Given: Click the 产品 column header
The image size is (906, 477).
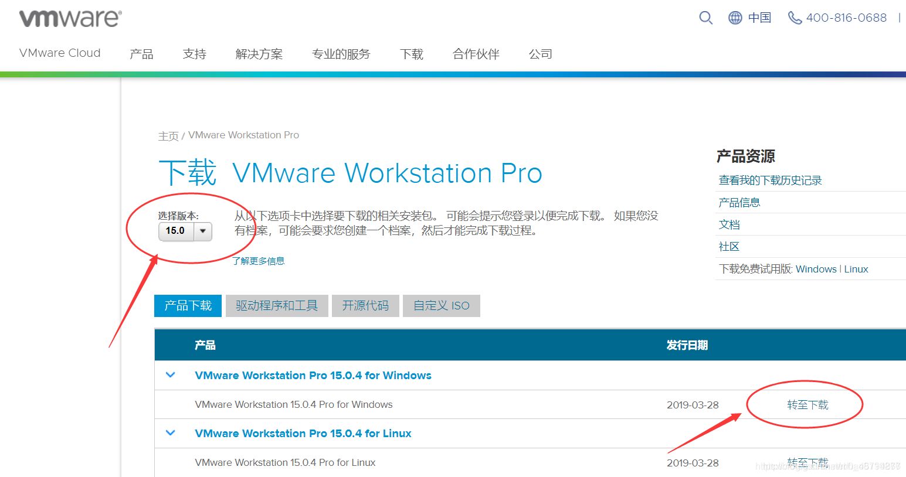Looking at the screenshot, I should tap(205, 345).
